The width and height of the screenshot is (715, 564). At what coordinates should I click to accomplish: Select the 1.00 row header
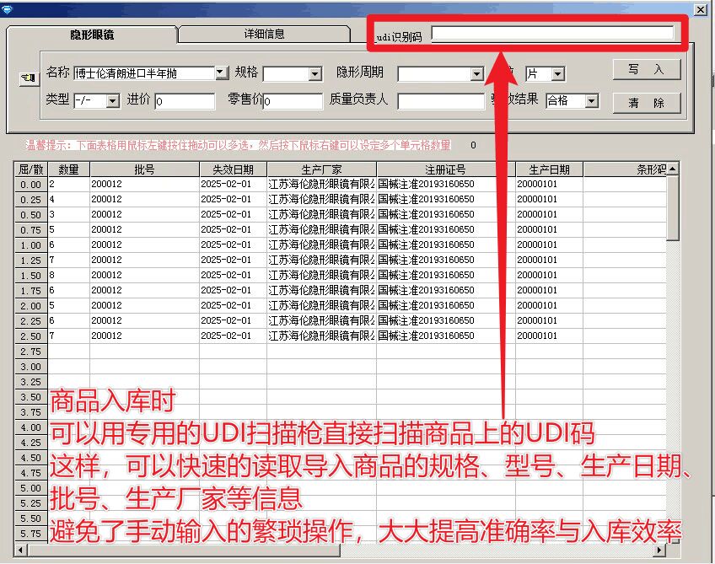[x=31, y=245]
